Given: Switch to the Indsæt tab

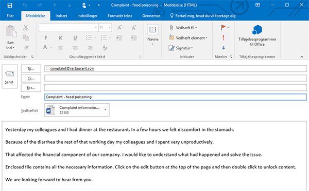Looking at the screenshot, I should coord(61,16).
